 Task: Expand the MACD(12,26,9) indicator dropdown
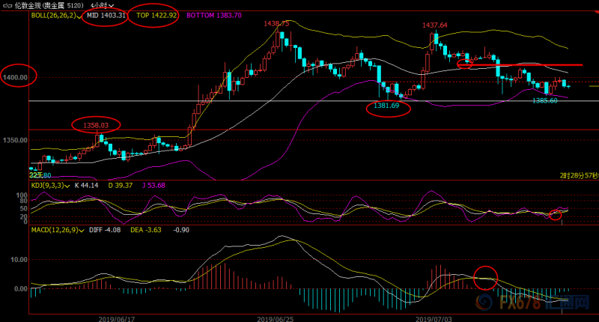tap(82, 231)
